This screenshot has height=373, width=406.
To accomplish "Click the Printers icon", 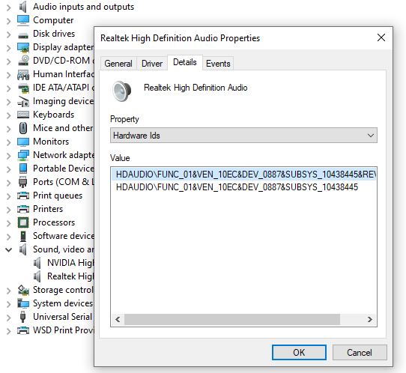I will point(23,209).
